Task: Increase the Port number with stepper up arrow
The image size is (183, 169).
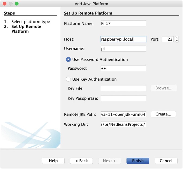Action: (177, 38)
